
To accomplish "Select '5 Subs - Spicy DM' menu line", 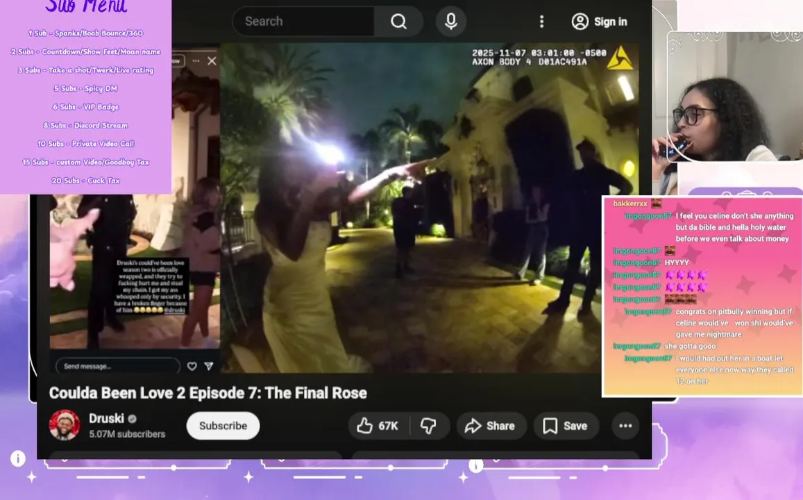I will pyautogui.click(x=85, y=89).
